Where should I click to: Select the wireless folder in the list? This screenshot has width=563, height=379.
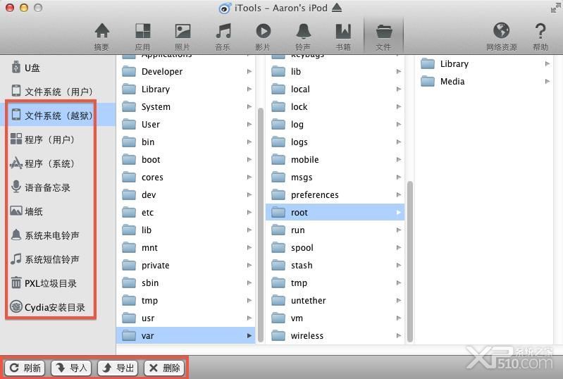tap(335, 335)
